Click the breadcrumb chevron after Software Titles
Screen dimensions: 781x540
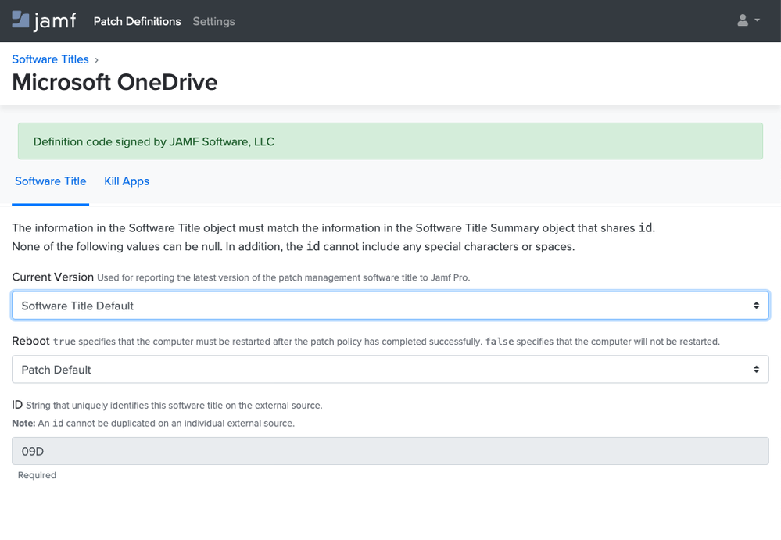[x=97, y=59]
